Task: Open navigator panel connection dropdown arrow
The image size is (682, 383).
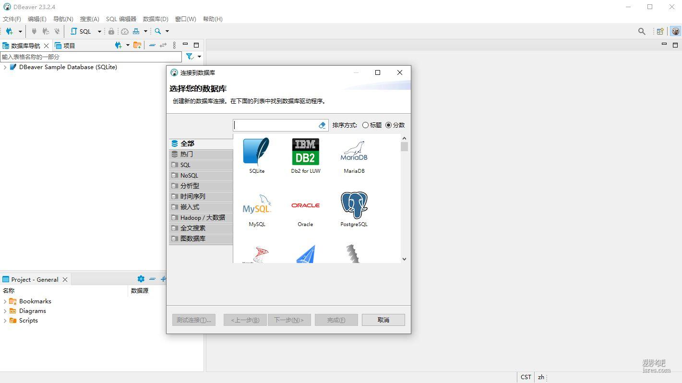Action: [128, 45]
